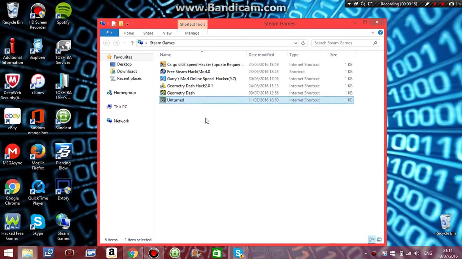The image size is (462, 259).
Task: Sort files by Date modified column
Action: [267, 55]
